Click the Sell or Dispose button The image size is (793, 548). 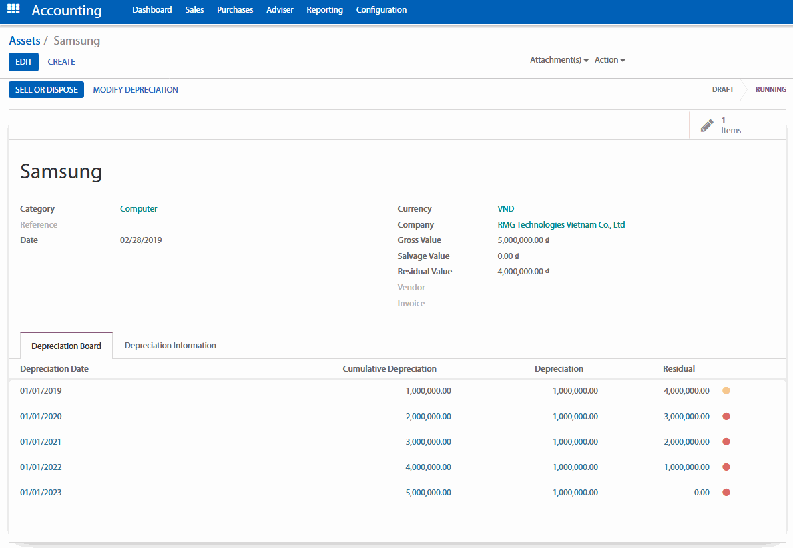[46, 90]
